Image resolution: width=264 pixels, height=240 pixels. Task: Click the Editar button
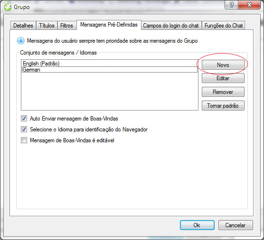pyautogui.click(x=223, y=78)
